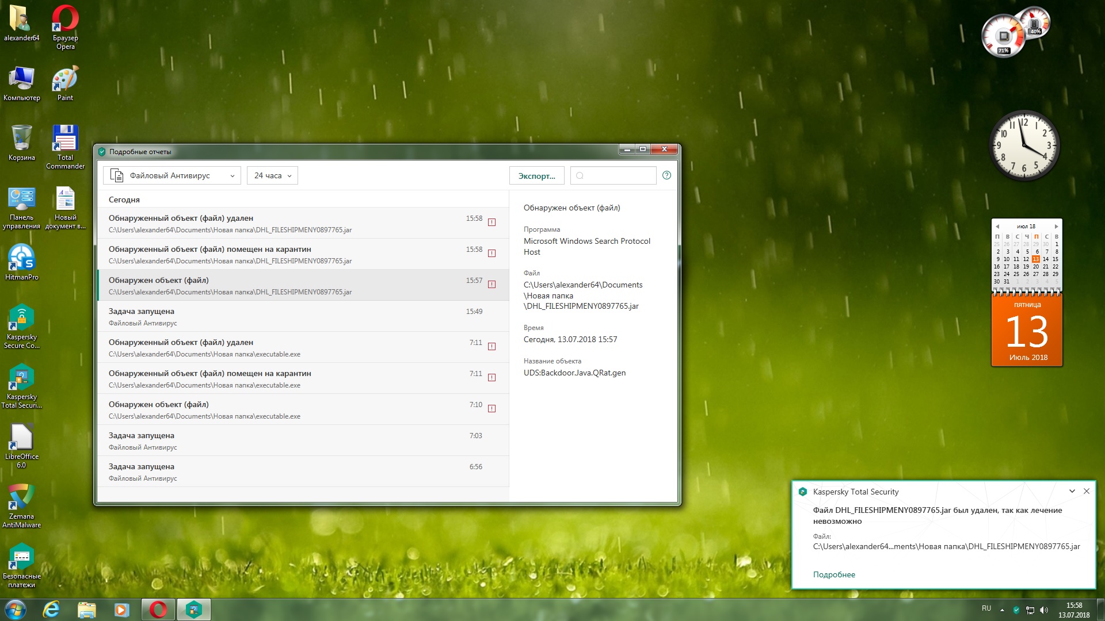Click Kaspersky tray icon in notification area
The image size is (1105, 621).
pos(1016,610)
